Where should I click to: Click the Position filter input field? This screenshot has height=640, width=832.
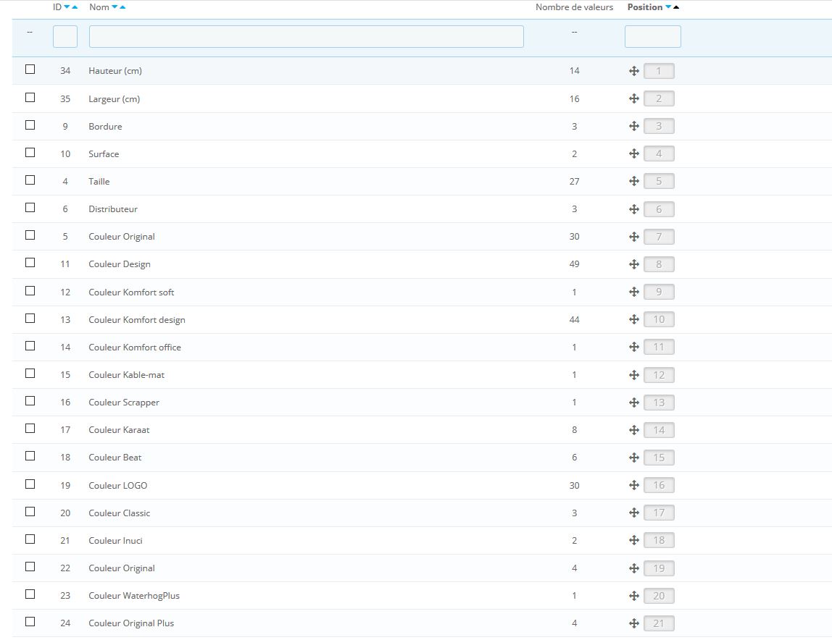653,37
